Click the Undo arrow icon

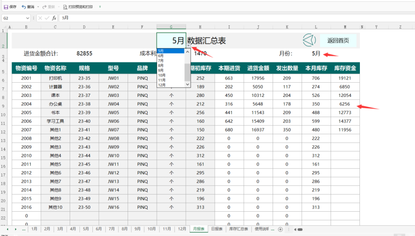point(24,7)
